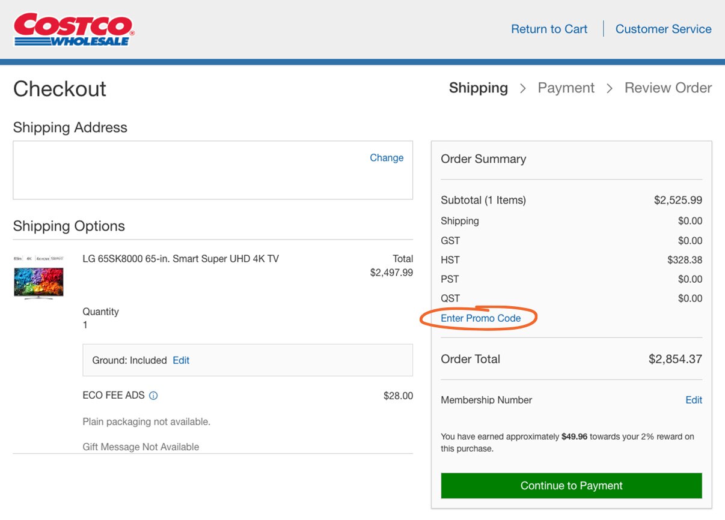Edit the Ground shipping option

tap(181, 360)
